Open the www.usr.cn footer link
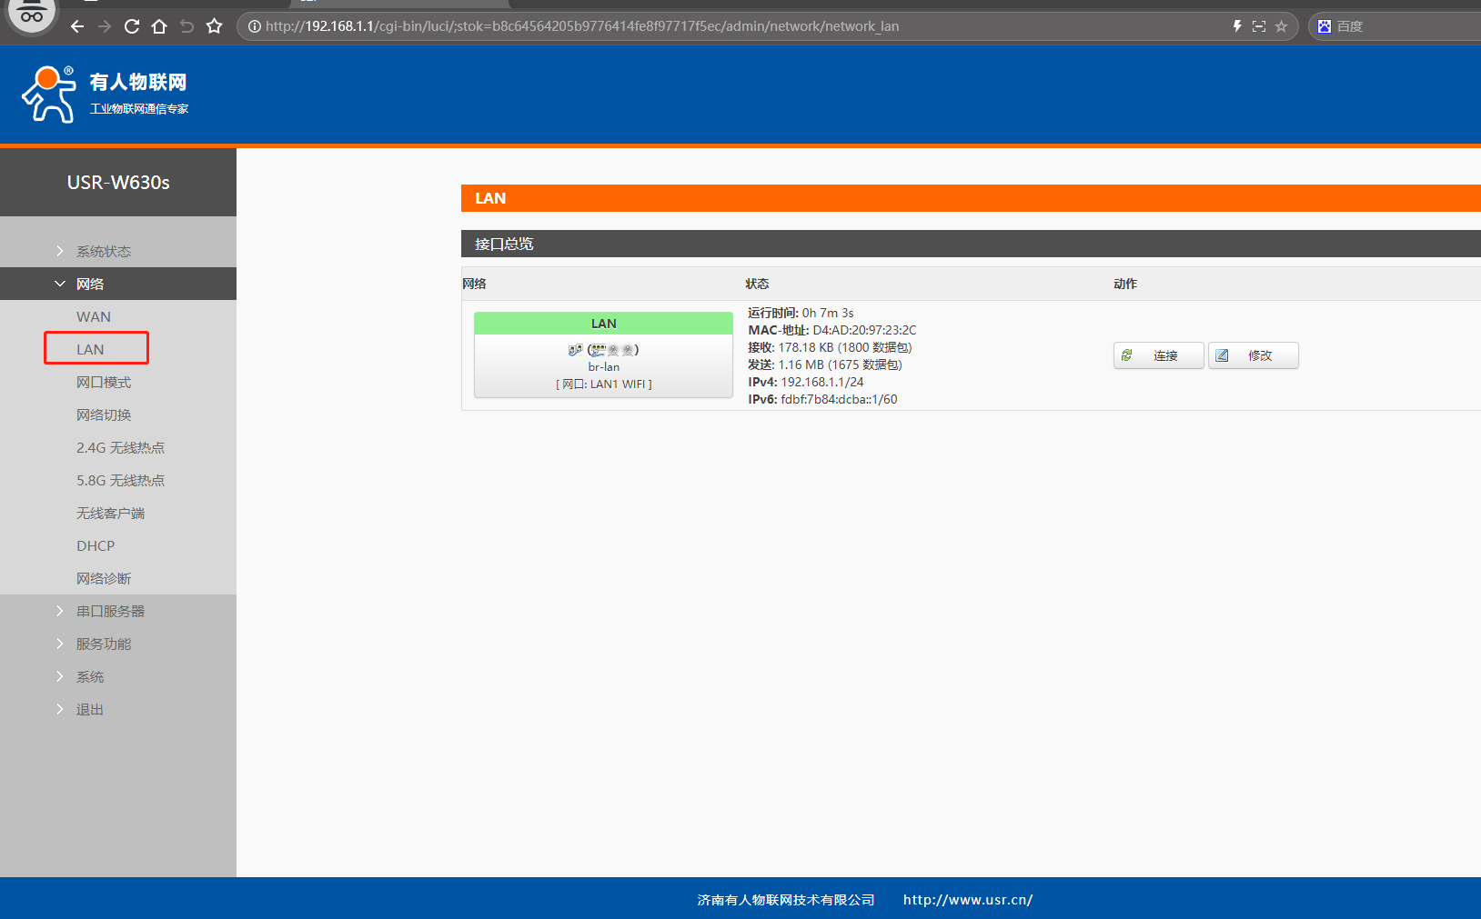 click(x=967, y=900)
